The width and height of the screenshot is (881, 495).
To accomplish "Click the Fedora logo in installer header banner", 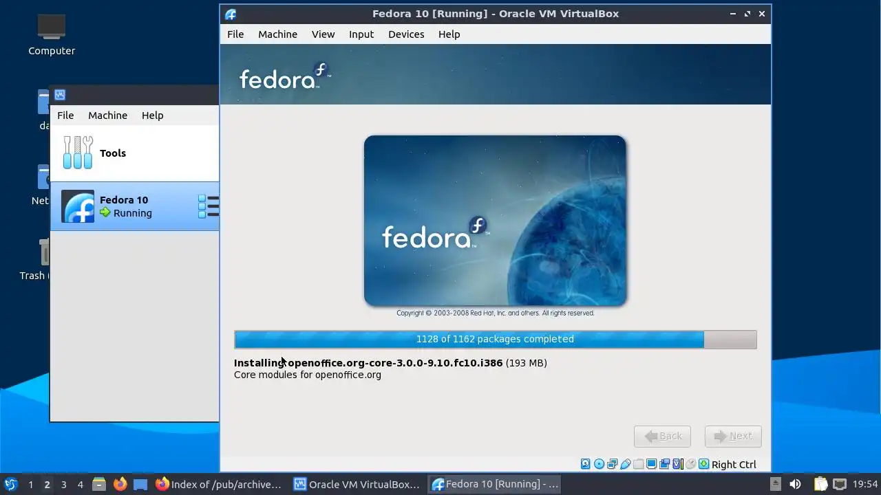I will click(x=284, y=76).
